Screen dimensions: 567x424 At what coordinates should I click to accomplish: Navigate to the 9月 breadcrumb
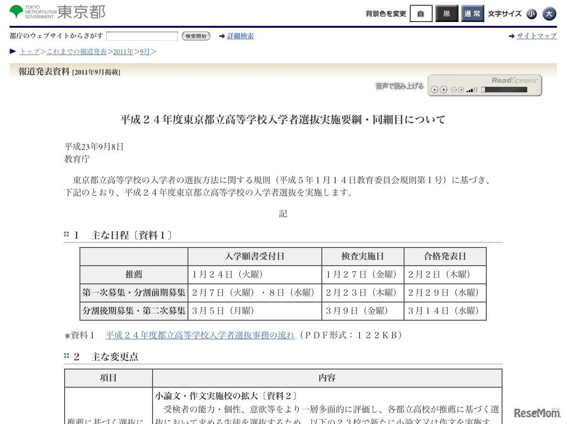coord(145,51)
